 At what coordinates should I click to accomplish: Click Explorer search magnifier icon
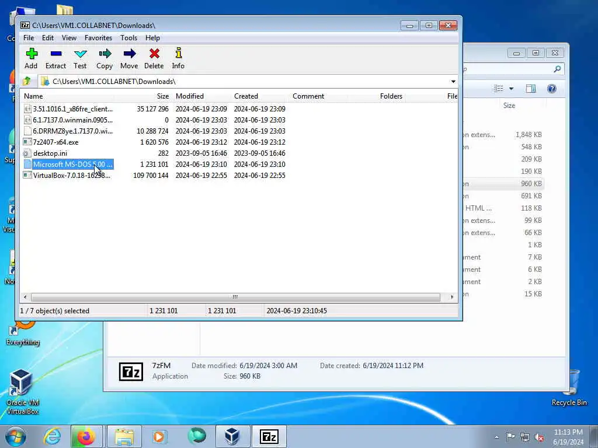click(557, 69)
